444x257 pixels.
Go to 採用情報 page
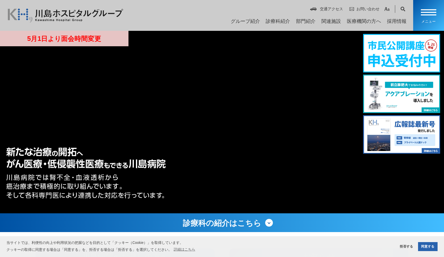(396, 21)
